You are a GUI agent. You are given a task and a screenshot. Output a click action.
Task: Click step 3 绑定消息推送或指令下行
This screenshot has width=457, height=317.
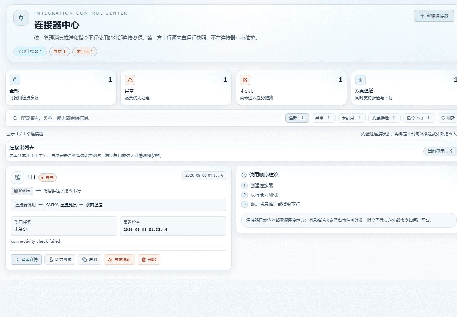pos(271,204)
